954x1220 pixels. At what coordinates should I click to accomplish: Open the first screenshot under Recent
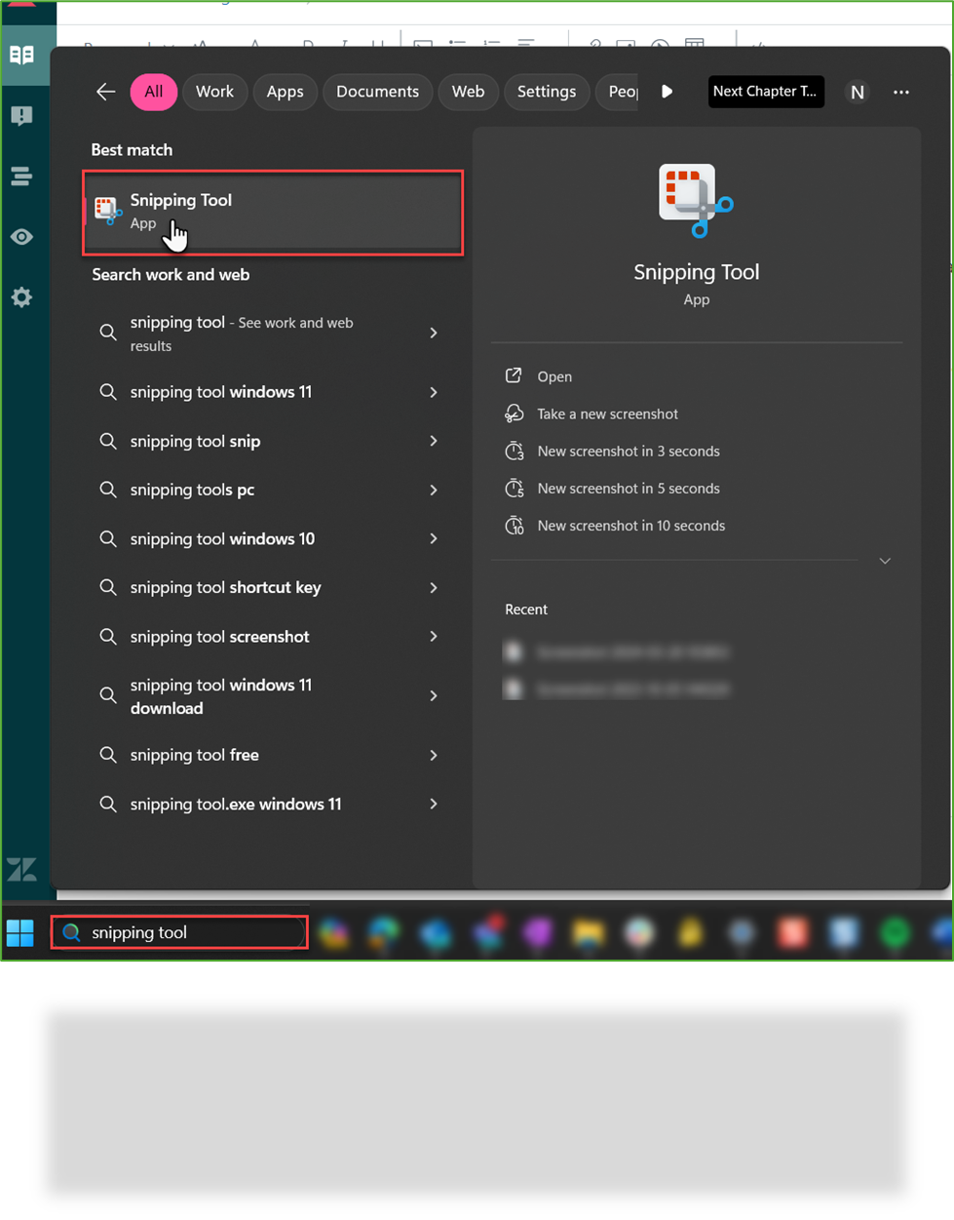[x=630, y=651]
